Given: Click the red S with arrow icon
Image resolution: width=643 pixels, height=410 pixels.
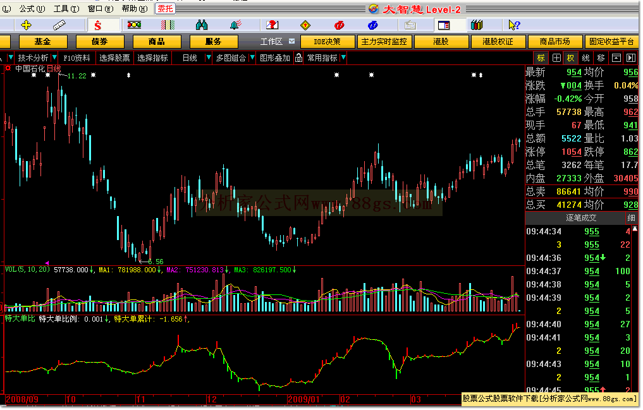Looking at the screenshot, I should (x=97, y=25).
